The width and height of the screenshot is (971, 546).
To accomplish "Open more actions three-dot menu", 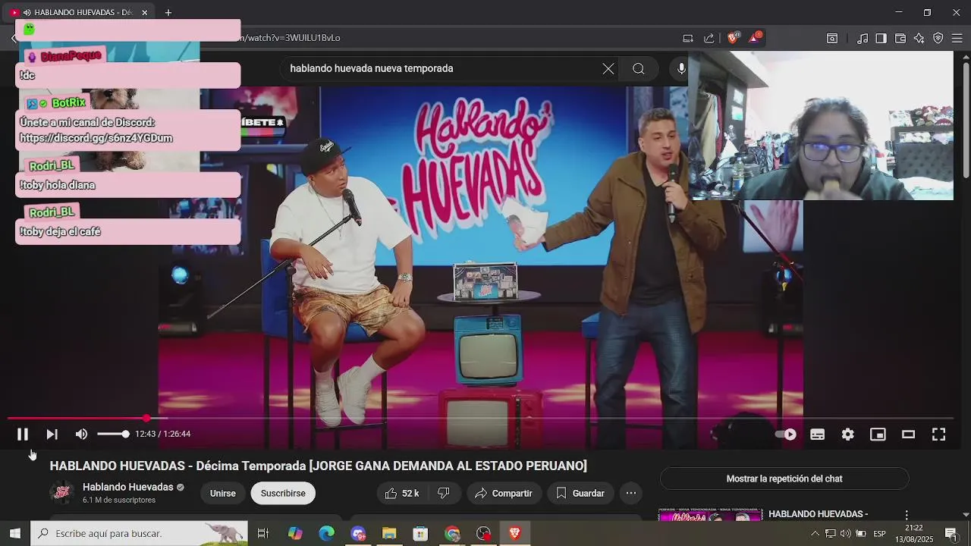I will [x=630, y=493].
